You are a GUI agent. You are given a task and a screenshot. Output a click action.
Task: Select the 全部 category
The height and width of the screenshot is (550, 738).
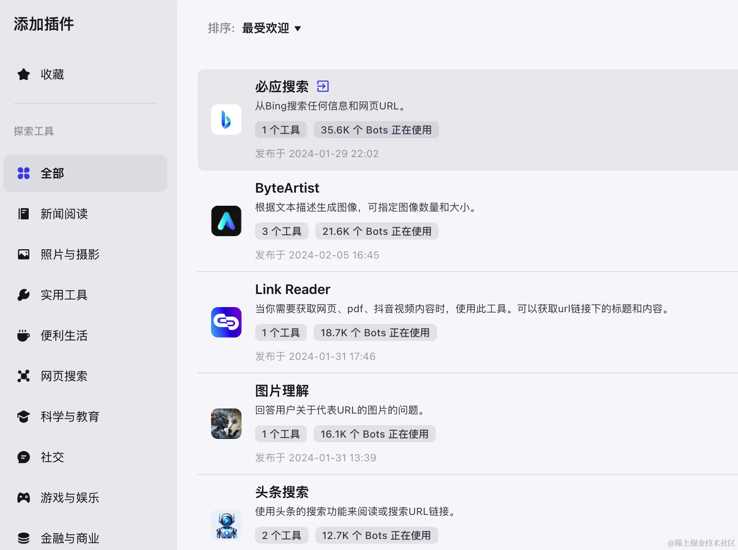coord(85,173)
